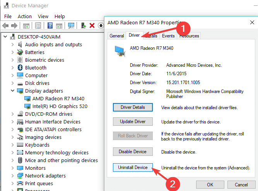Click Cancel in the Properties dialog
Viewport: 258px width, 191px height.
[241, 184]
